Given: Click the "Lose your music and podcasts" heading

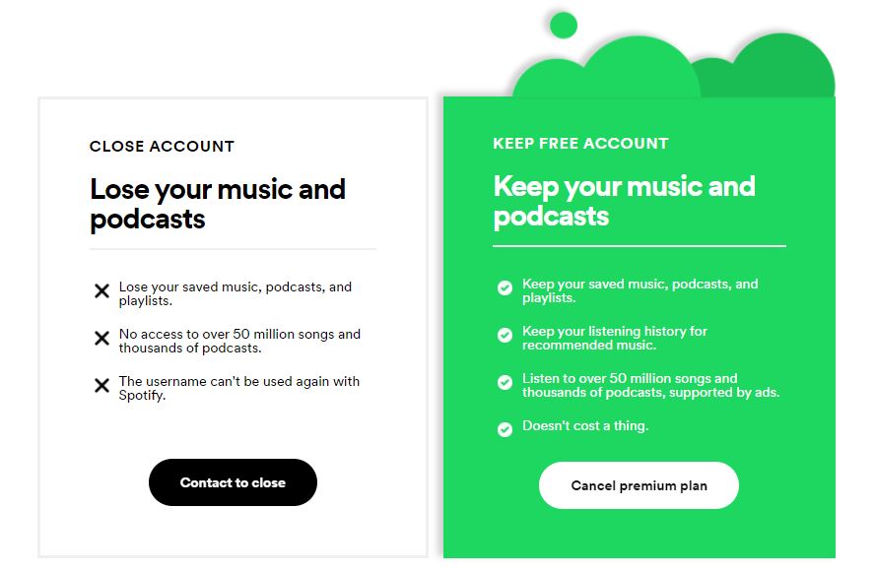Looking at the screenshot, I should [217, 203].
